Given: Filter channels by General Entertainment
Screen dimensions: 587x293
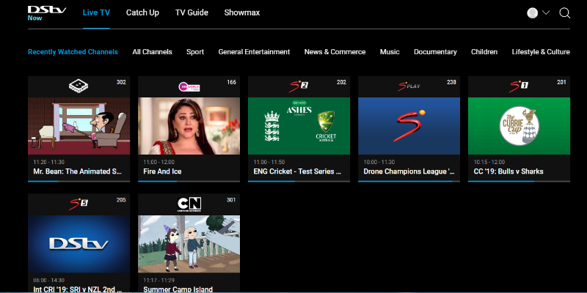Looking at the screenshot, I should pos(254,52).
